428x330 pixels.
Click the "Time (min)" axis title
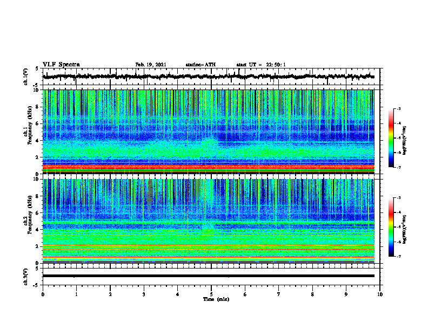(x=216, y=299)
